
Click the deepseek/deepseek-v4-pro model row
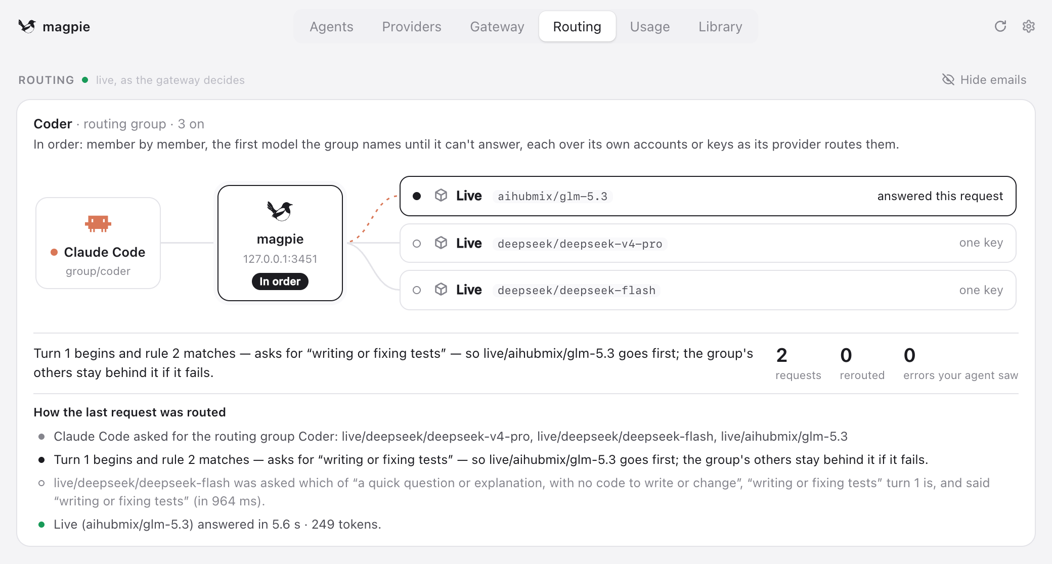coord(708,243)
